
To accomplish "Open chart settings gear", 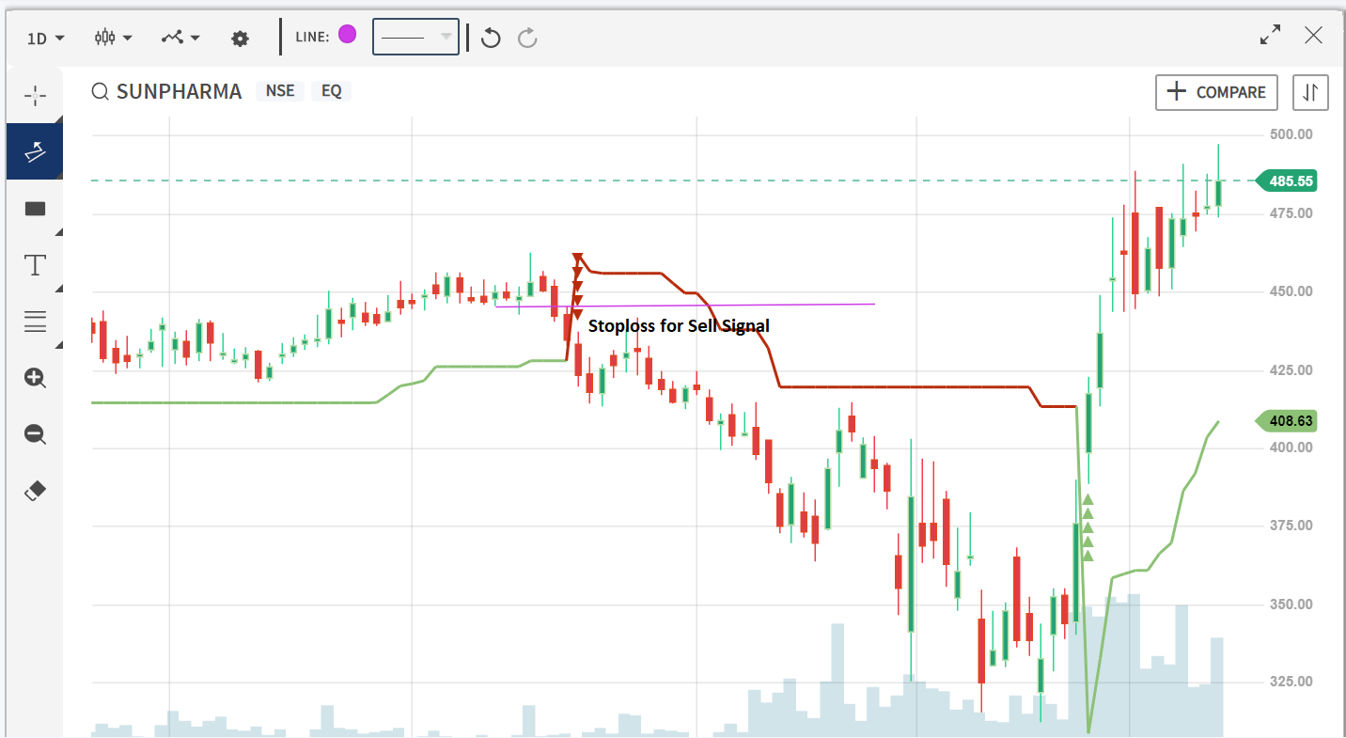I will (x=241, y=39).
